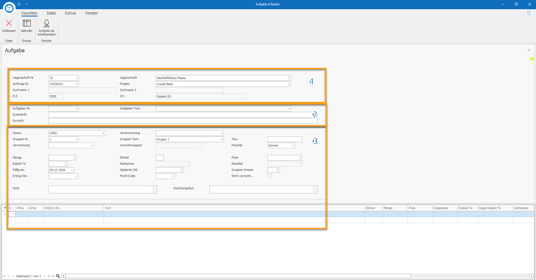Click the Text column header
536x280 pixels.
[234, 208]
